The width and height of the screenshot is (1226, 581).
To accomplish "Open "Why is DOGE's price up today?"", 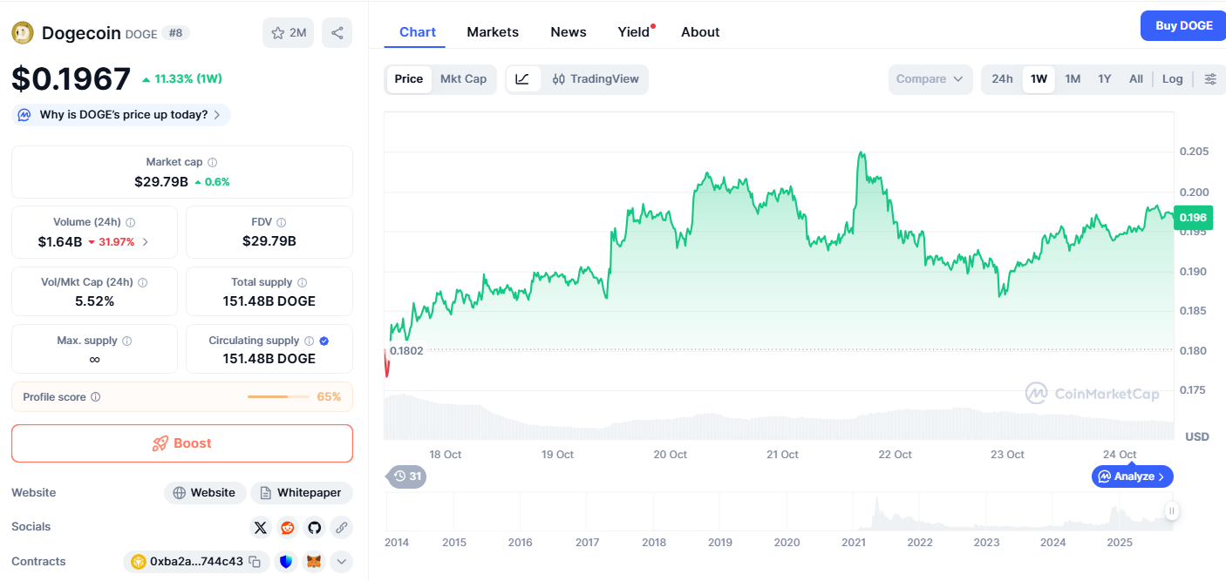I will pyautogui.click(x=121, y=115).
